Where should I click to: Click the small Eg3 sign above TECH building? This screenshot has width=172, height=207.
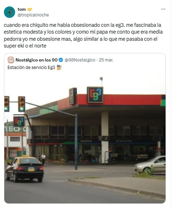coord(19,122)
